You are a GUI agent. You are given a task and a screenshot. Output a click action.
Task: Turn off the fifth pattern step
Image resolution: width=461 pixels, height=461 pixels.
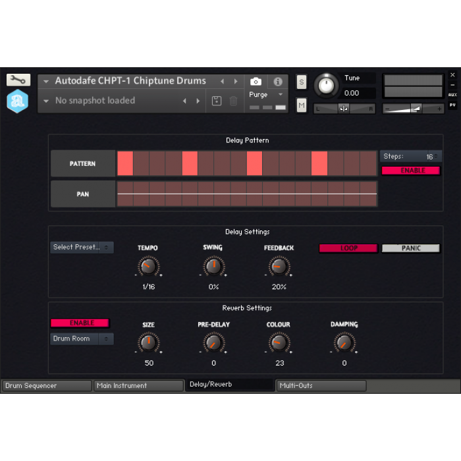190,163
